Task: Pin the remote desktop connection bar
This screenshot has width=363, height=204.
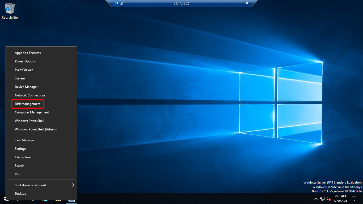Action: [115, 3]
